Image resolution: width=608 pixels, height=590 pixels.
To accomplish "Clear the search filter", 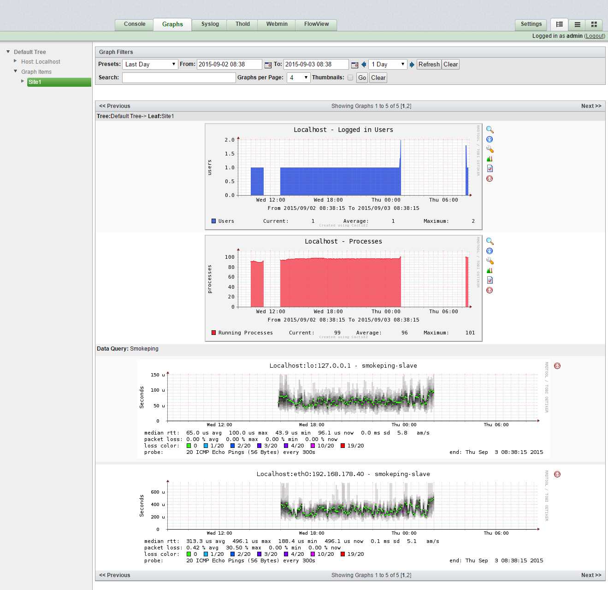I will point(378,77).
